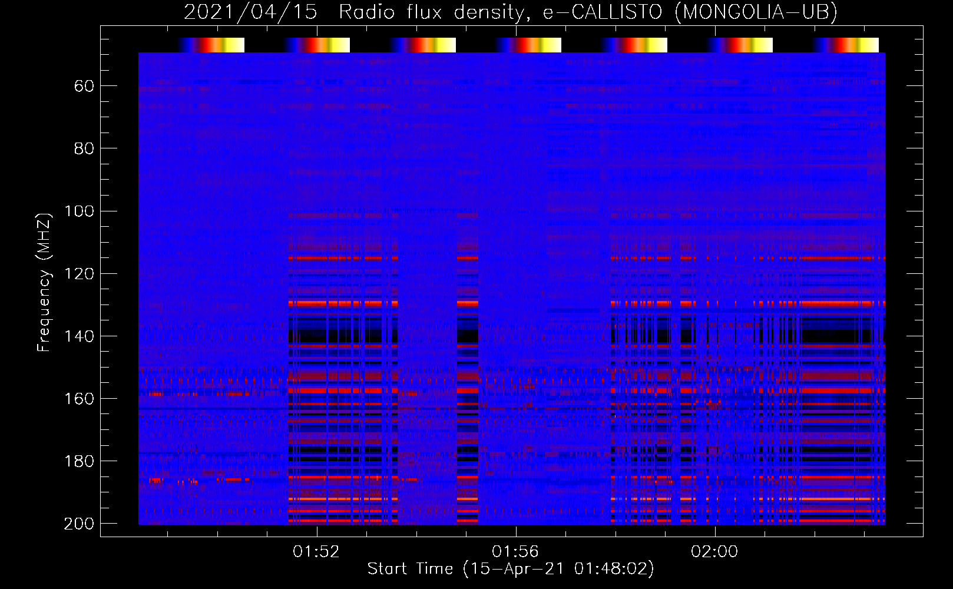Click the 01:56 time tick label
This screenshot has width=953, height=589.
tap(515, 551)
